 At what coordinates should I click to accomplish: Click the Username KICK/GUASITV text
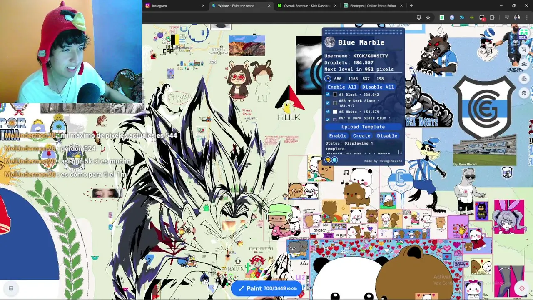(x=356, y=56)
